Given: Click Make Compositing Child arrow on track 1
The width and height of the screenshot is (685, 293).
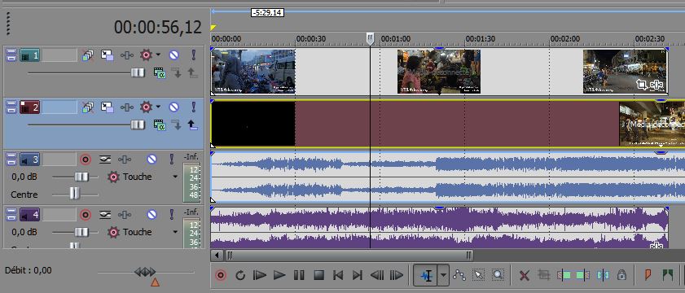Looking at the screenshot, I should pyautogui.click(x=176, y=73).
